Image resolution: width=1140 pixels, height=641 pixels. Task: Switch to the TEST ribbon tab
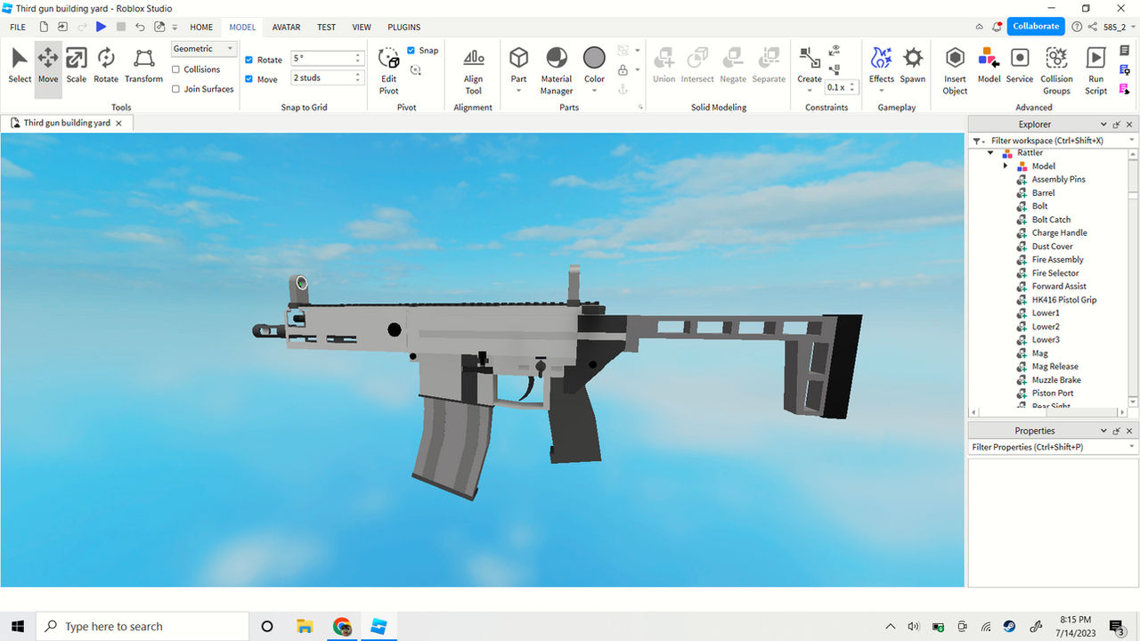[327, 28]
